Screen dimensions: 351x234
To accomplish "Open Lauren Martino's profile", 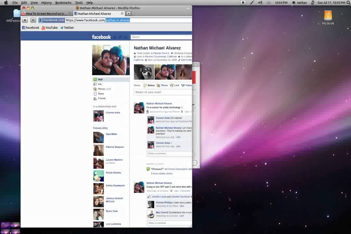I will [114, 160].
